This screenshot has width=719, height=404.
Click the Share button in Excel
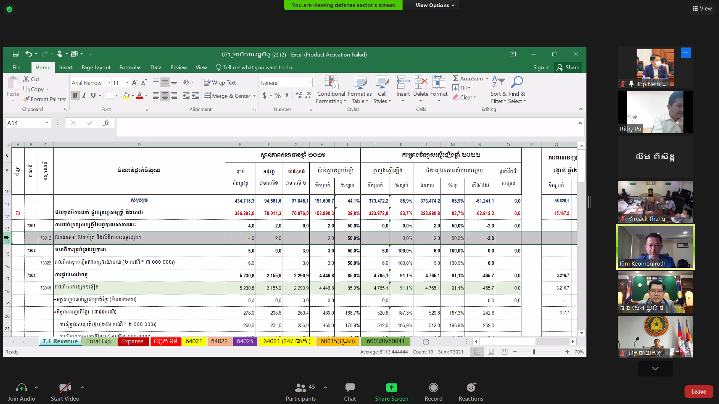pyautogui.click(x=568, y=67)
